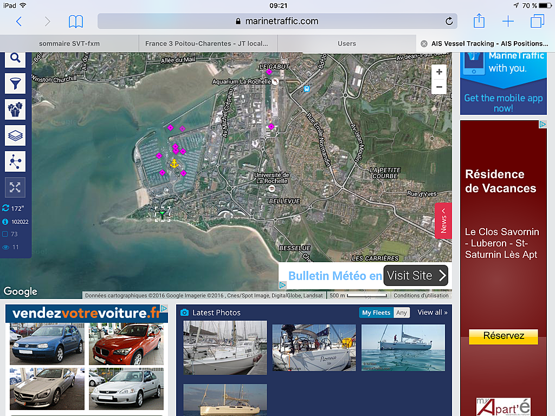This screenshot has height=416, width=555.
Task: Open the density/routes network tool
Action: click(x=15, y=161)
